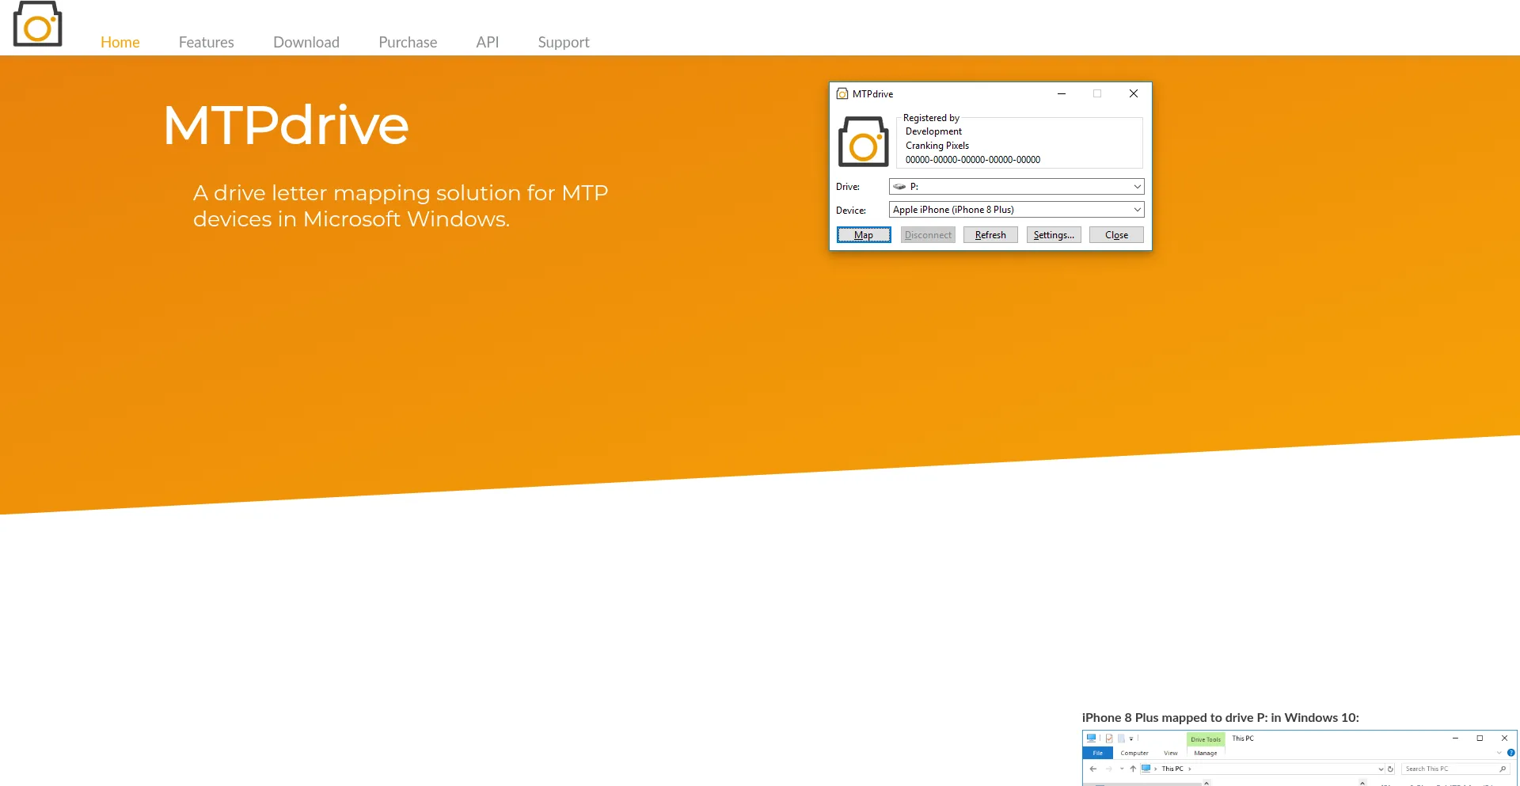Click the Close button beside Settings...
This screenshot has height=786, width=1520.
coord(1116,235)
